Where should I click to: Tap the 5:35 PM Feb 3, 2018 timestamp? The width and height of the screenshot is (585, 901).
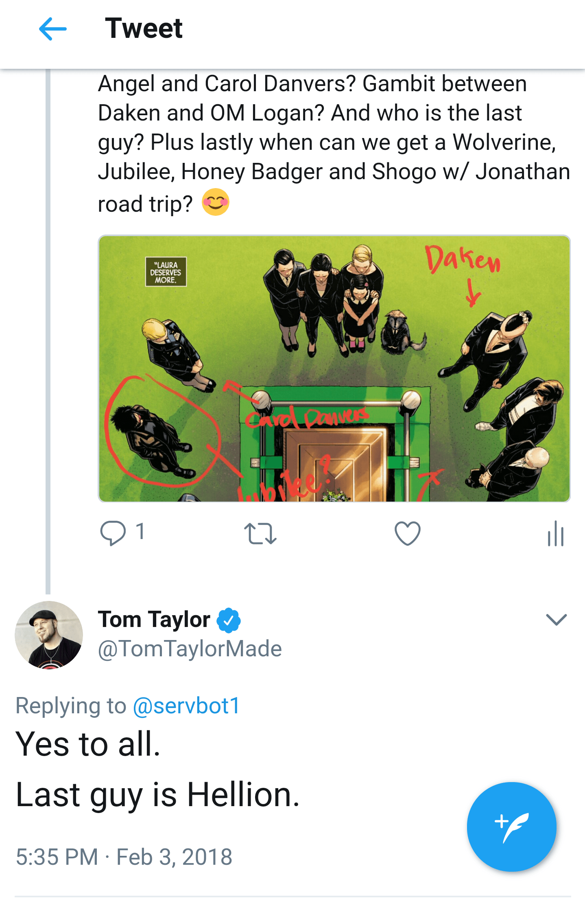[124, 857]
